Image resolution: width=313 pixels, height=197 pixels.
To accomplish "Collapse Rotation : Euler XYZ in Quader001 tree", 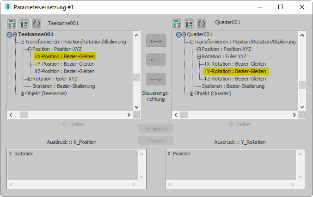I will [x=199, y=56].
